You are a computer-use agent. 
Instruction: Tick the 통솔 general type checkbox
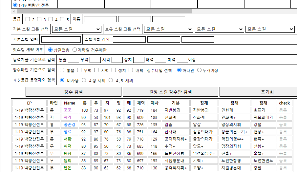(x=62, y=70)
